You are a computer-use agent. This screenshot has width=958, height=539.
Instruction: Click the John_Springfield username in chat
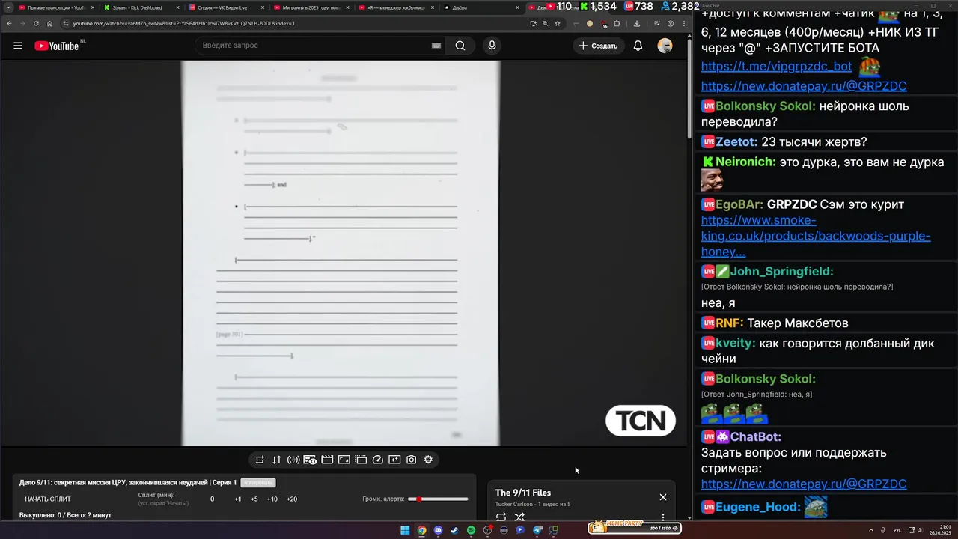781,272
